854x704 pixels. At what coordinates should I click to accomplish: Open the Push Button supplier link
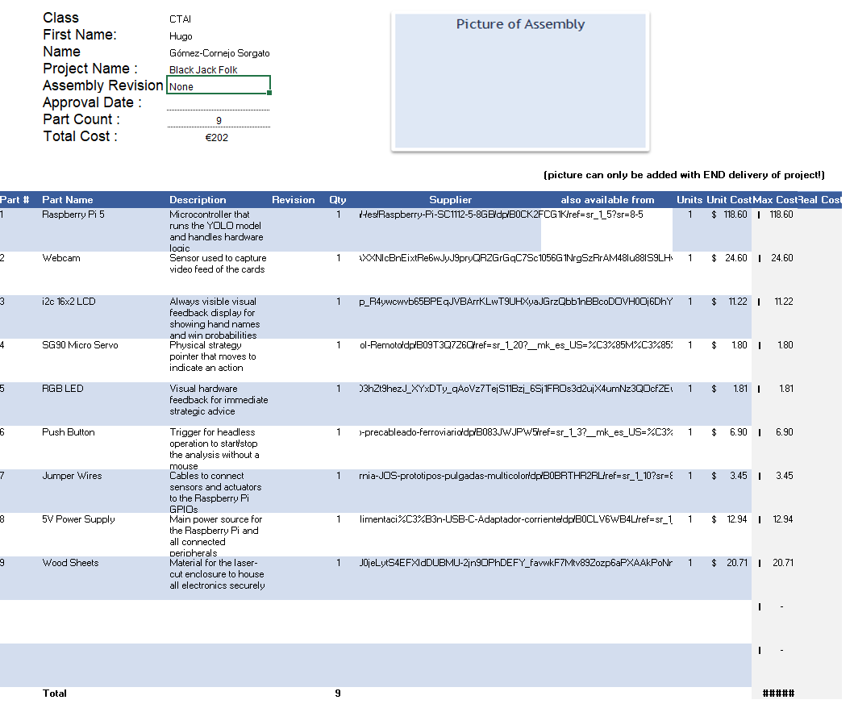coord(516,432)
